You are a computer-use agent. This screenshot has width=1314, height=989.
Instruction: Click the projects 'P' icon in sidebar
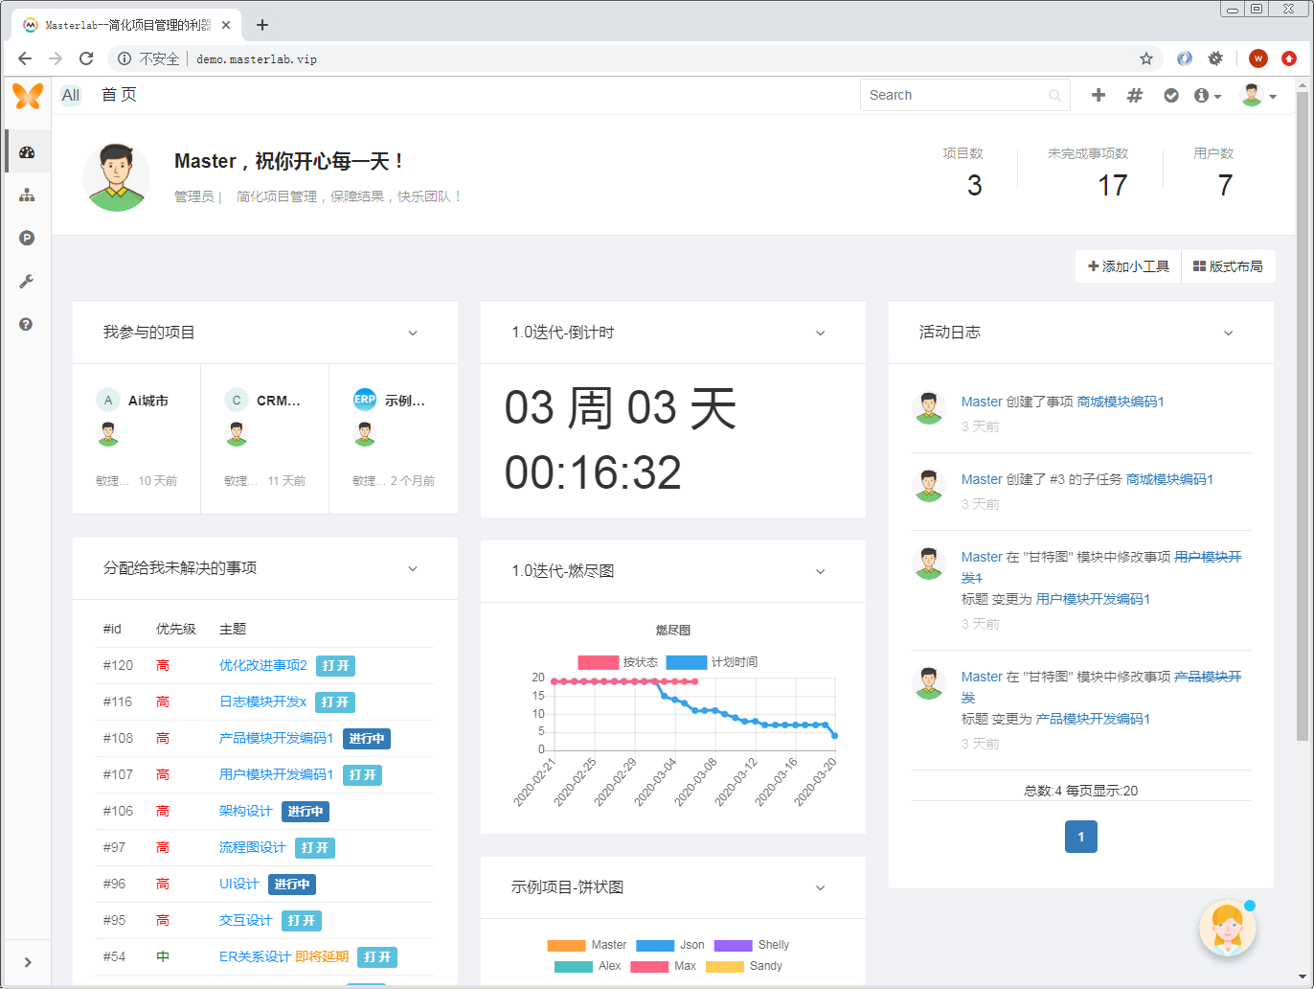pos(27,238)
